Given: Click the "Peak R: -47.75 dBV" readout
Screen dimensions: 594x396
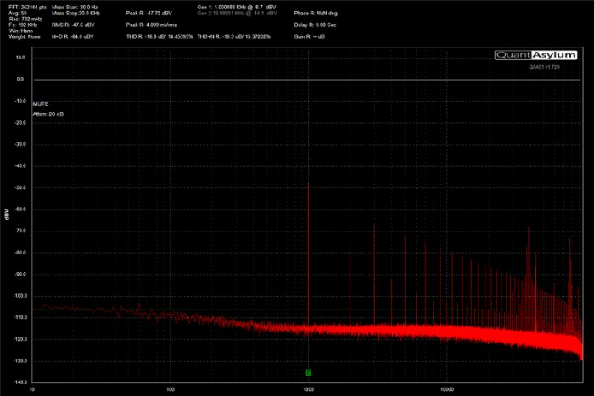Looking at the screenshot, I should point(148,14).
